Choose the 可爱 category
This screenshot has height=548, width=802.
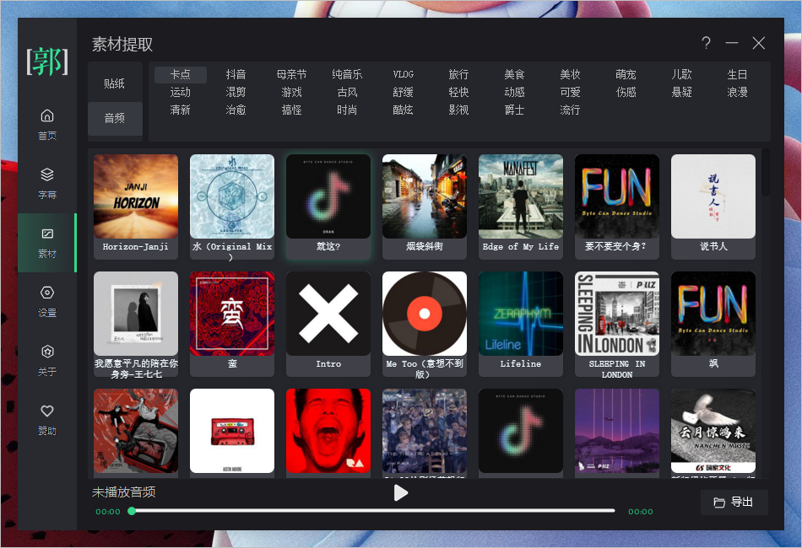(x=571, y=93)
